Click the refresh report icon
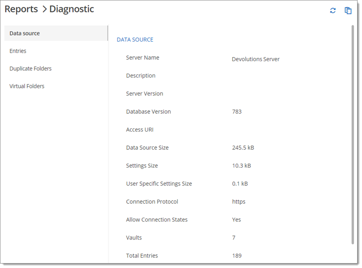 [x=333, y=11]
